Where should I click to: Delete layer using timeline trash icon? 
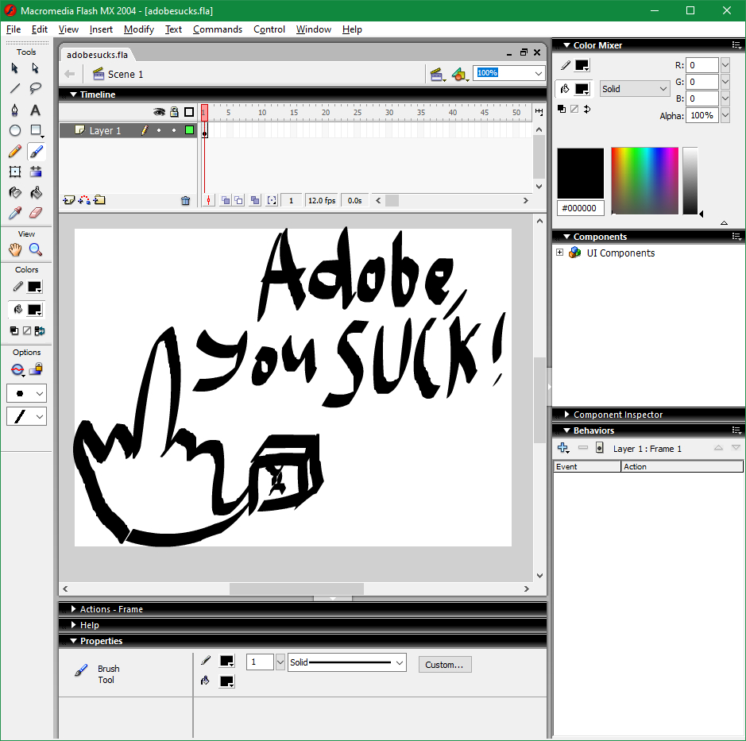tap(185, 201)
